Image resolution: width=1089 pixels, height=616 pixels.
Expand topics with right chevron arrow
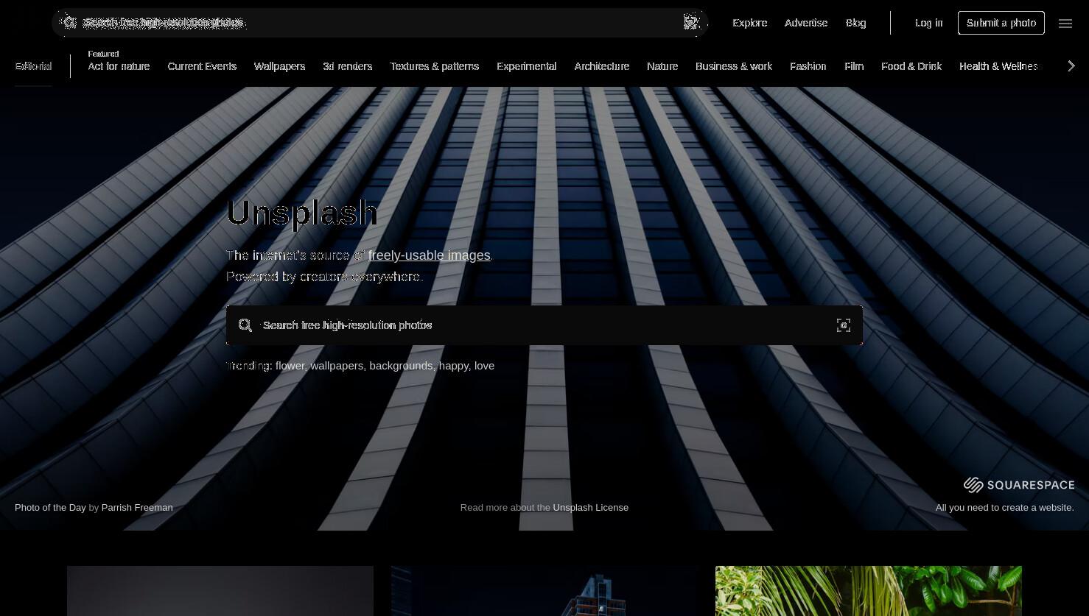click(1071, 66)
